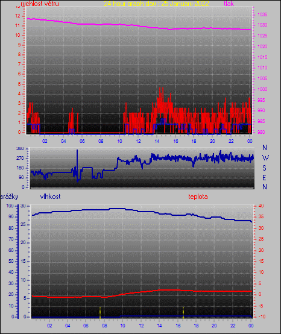Click the 'srážky' precipitation label
Screen dimensions: 281x334
pos(10,197)
